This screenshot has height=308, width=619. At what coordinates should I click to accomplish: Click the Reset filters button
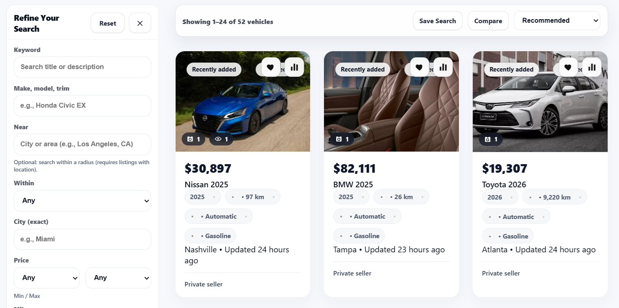coord(108,23)
